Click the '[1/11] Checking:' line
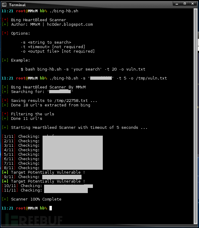 click(x=21, y=136)
